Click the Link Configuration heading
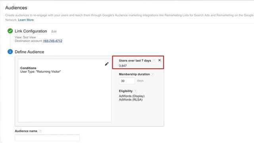254x143 pixels. coord(31,31)
